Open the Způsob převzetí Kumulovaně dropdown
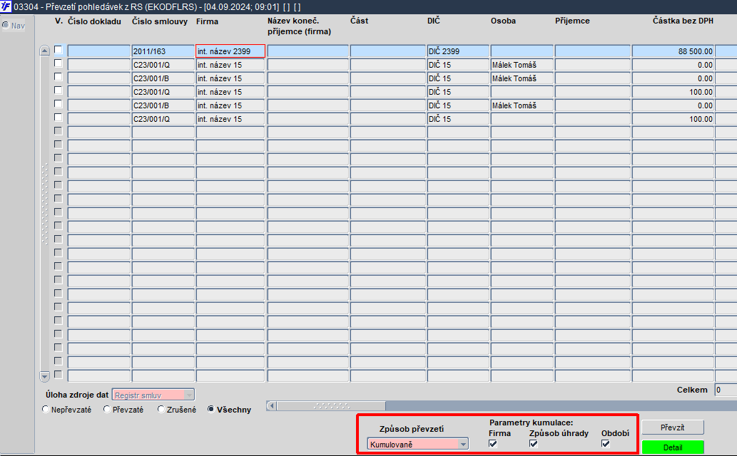 coord(417,444)
